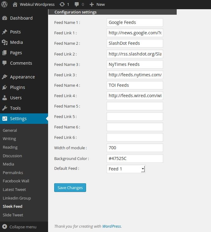Viewport: 211px width, 232px height.
Task: Click the empty Feed Name 6 field
Action: [135, 127]
